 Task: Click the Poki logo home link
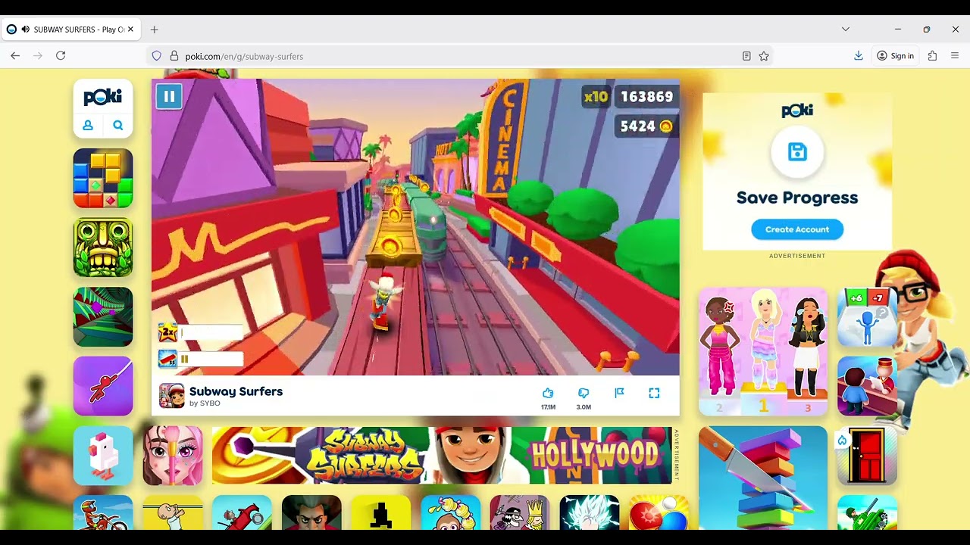coord(103,97)
